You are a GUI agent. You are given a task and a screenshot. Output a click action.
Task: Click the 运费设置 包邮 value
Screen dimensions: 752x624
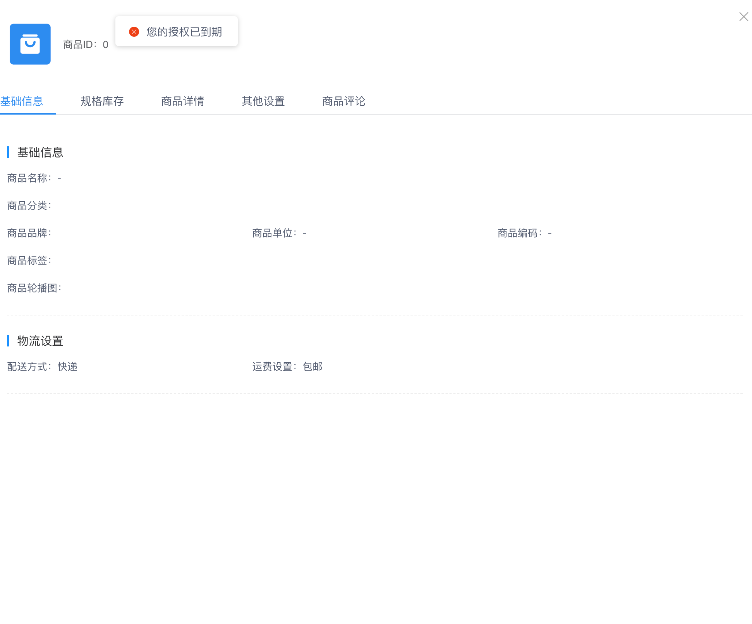[313, 367]
